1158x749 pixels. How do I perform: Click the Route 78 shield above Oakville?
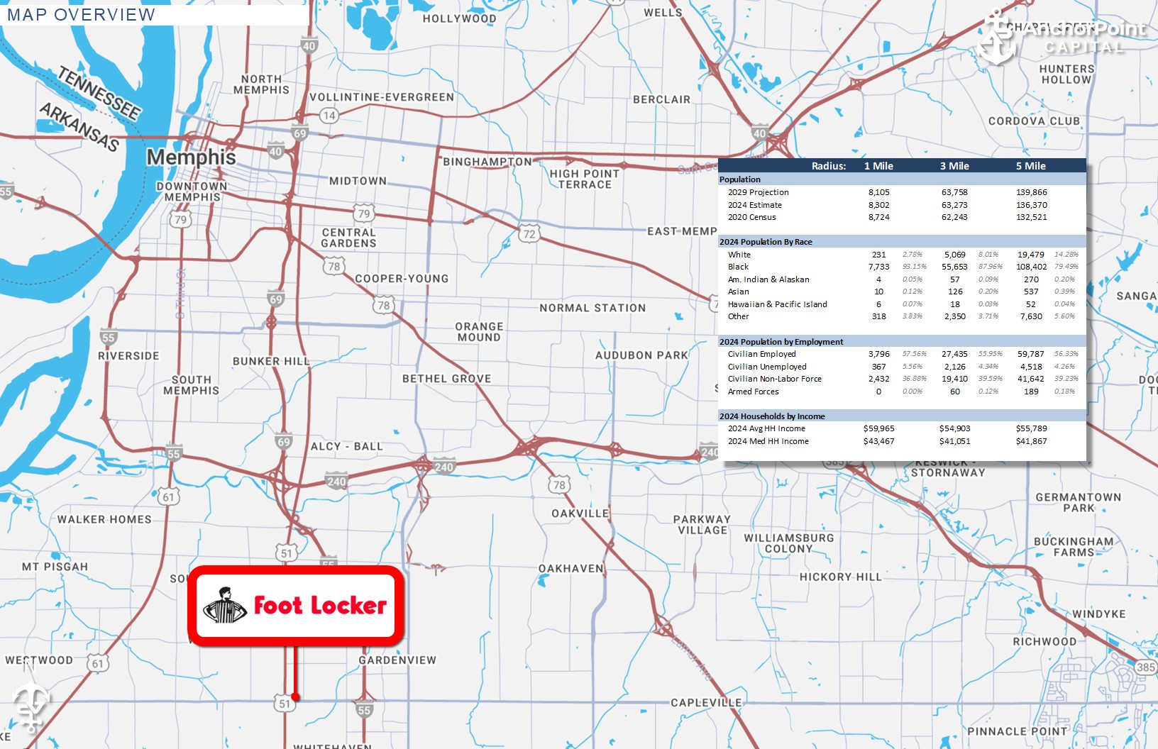559,485
